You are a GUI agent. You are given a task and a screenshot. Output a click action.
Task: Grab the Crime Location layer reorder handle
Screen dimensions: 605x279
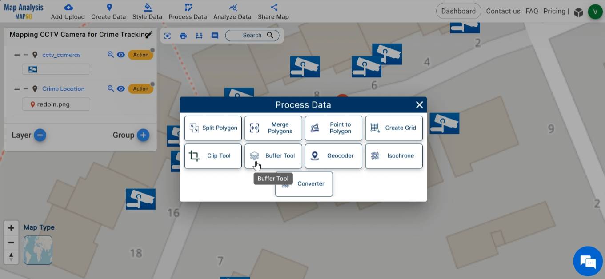pos(17,89)
